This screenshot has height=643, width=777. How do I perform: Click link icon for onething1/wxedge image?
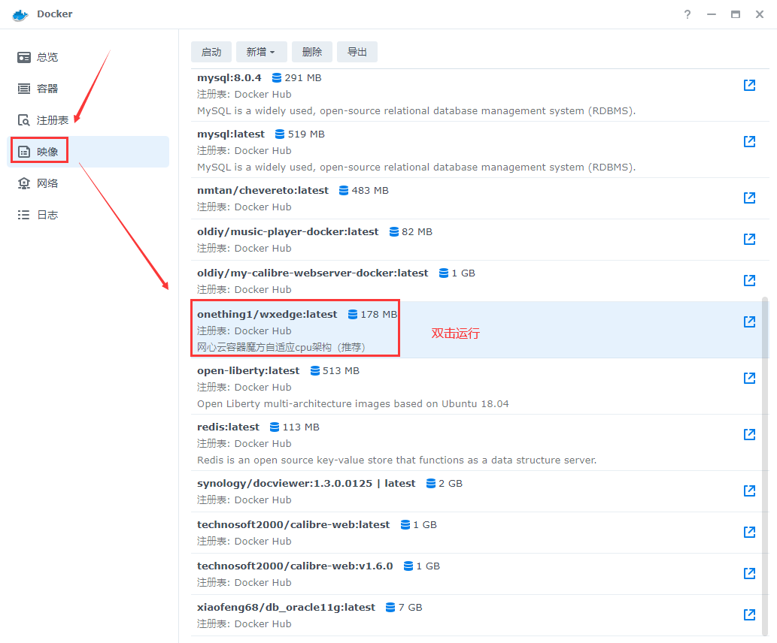[x=749, y=321]
